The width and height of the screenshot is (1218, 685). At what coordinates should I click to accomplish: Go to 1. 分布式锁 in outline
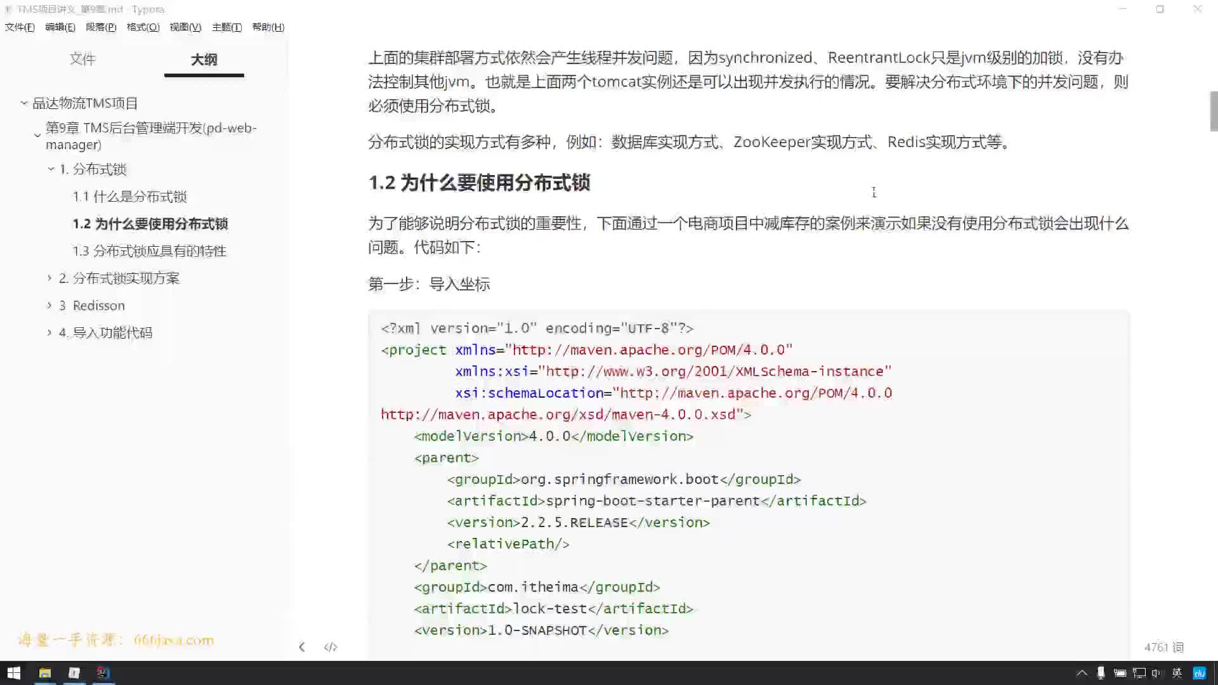coord(93,169)
